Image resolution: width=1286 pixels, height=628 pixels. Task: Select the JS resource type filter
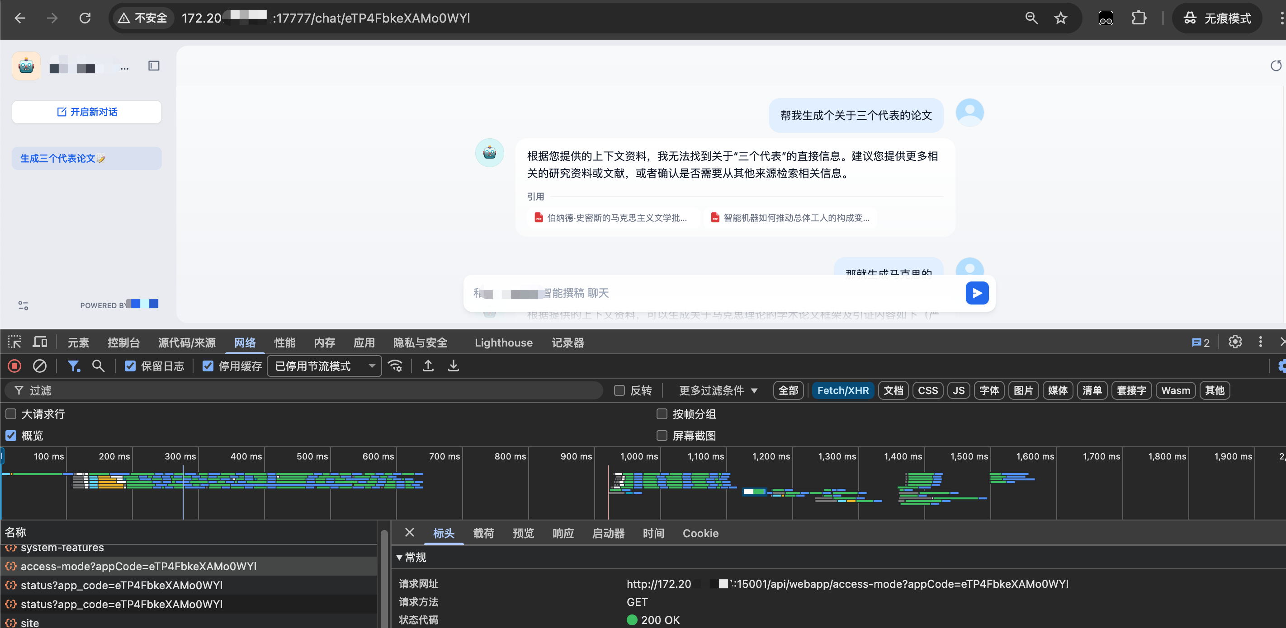(x=958, y=390)
